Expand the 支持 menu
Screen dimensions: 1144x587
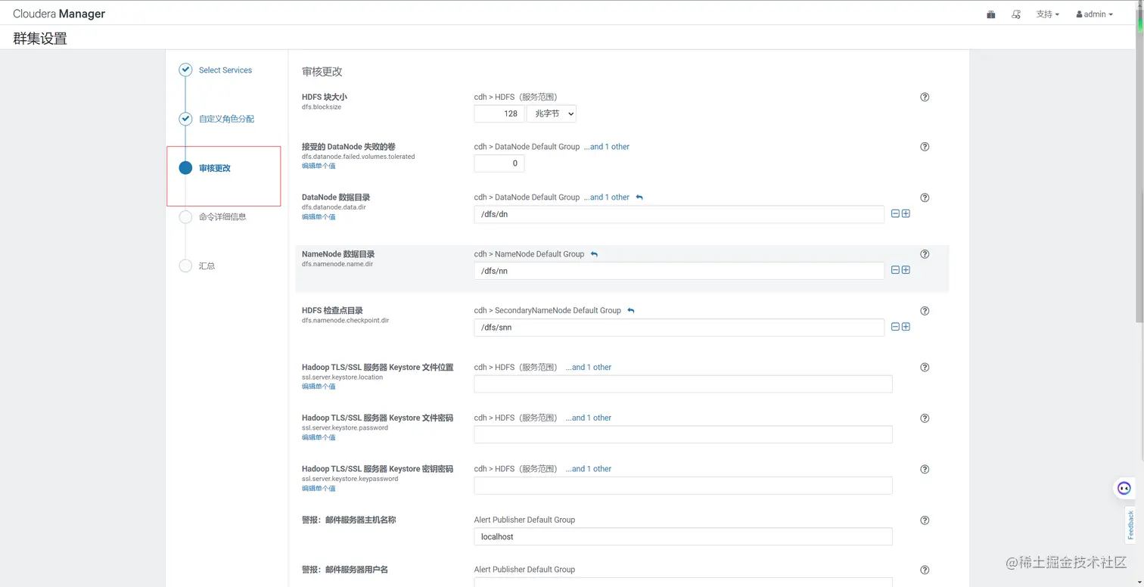click(x=1047, y=14)
